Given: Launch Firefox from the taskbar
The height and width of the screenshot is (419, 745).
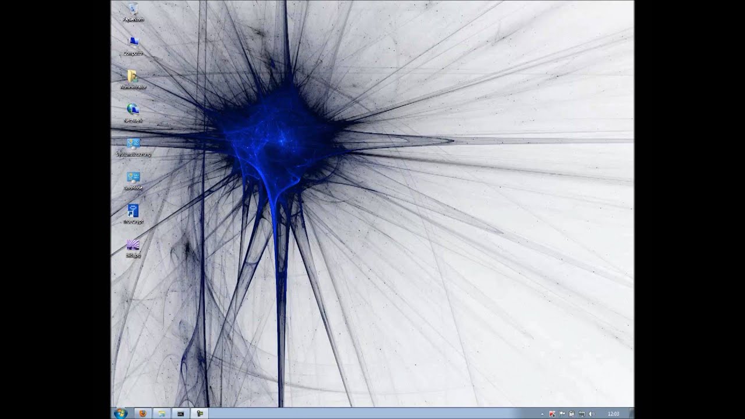Looking at the screenshot, I should (x=143, y=413).
